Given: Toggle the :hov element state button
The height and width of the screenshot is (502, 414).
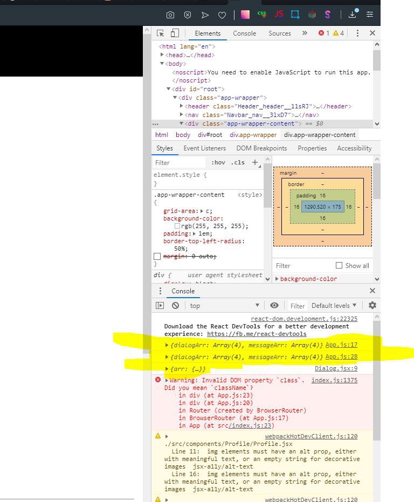Looking at the screenshot, I should pyautogui.click(x=218, y=163).
